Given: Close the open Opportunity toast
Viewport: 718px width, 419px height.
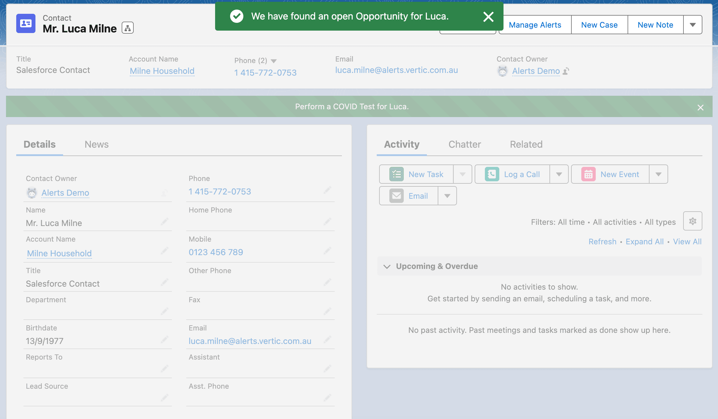Looking at the screenshot, I should (488, 17).
